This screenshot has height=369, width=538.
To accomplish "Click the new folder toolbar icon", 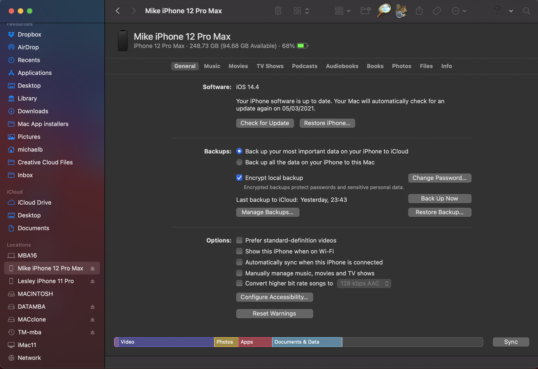I will point(365,11).
